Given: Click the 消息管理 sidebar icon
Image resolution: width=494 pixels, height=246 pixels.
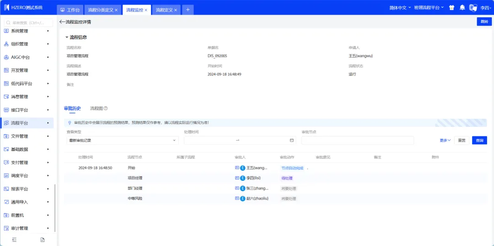Looking at the screenshot, I should [x=6, y=97].
